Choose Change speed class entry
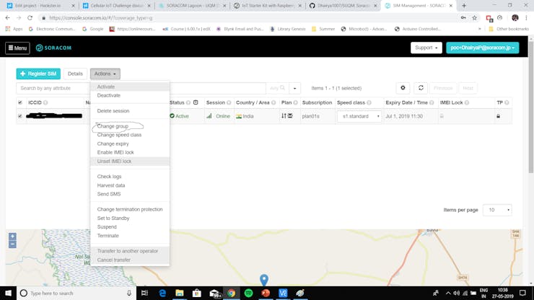 coord(130,135)
